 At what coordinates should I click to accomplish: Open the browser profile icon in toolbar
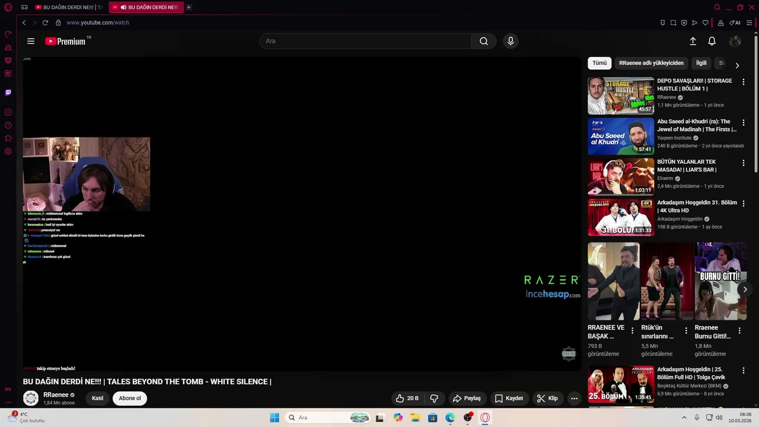tap(720, 23)
